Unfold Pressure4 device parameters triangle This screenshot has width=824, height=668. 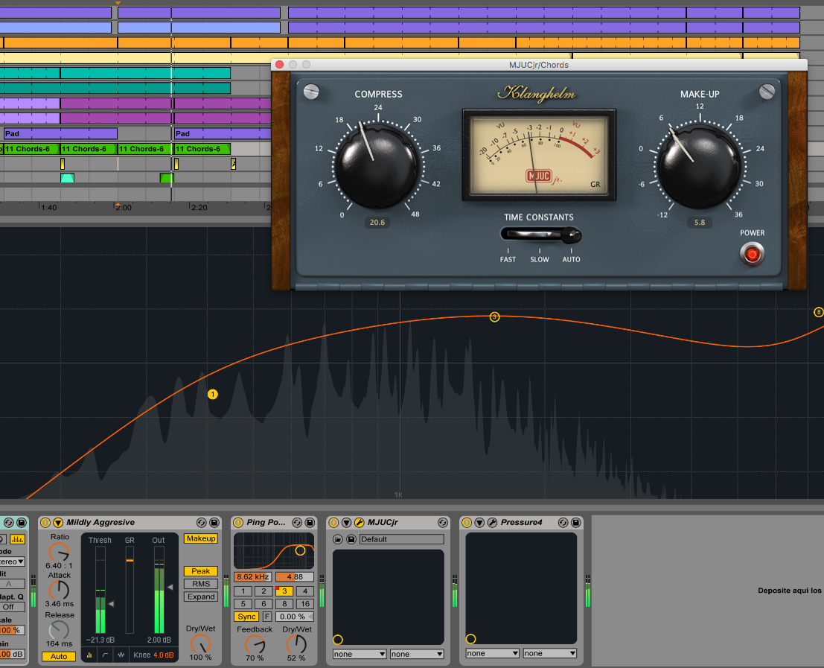coord(479,523)
